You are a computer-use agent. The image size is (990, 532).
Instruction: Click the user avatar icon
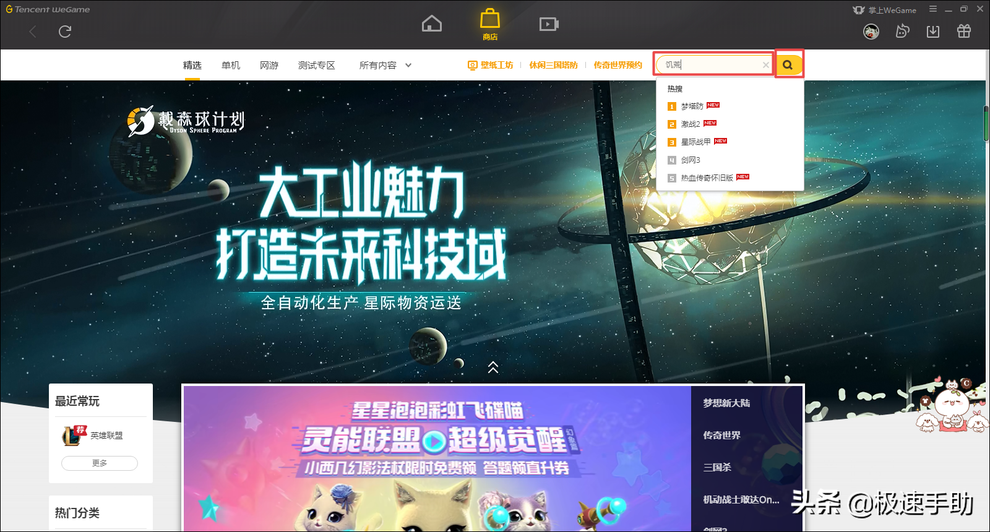coord(871,32)
